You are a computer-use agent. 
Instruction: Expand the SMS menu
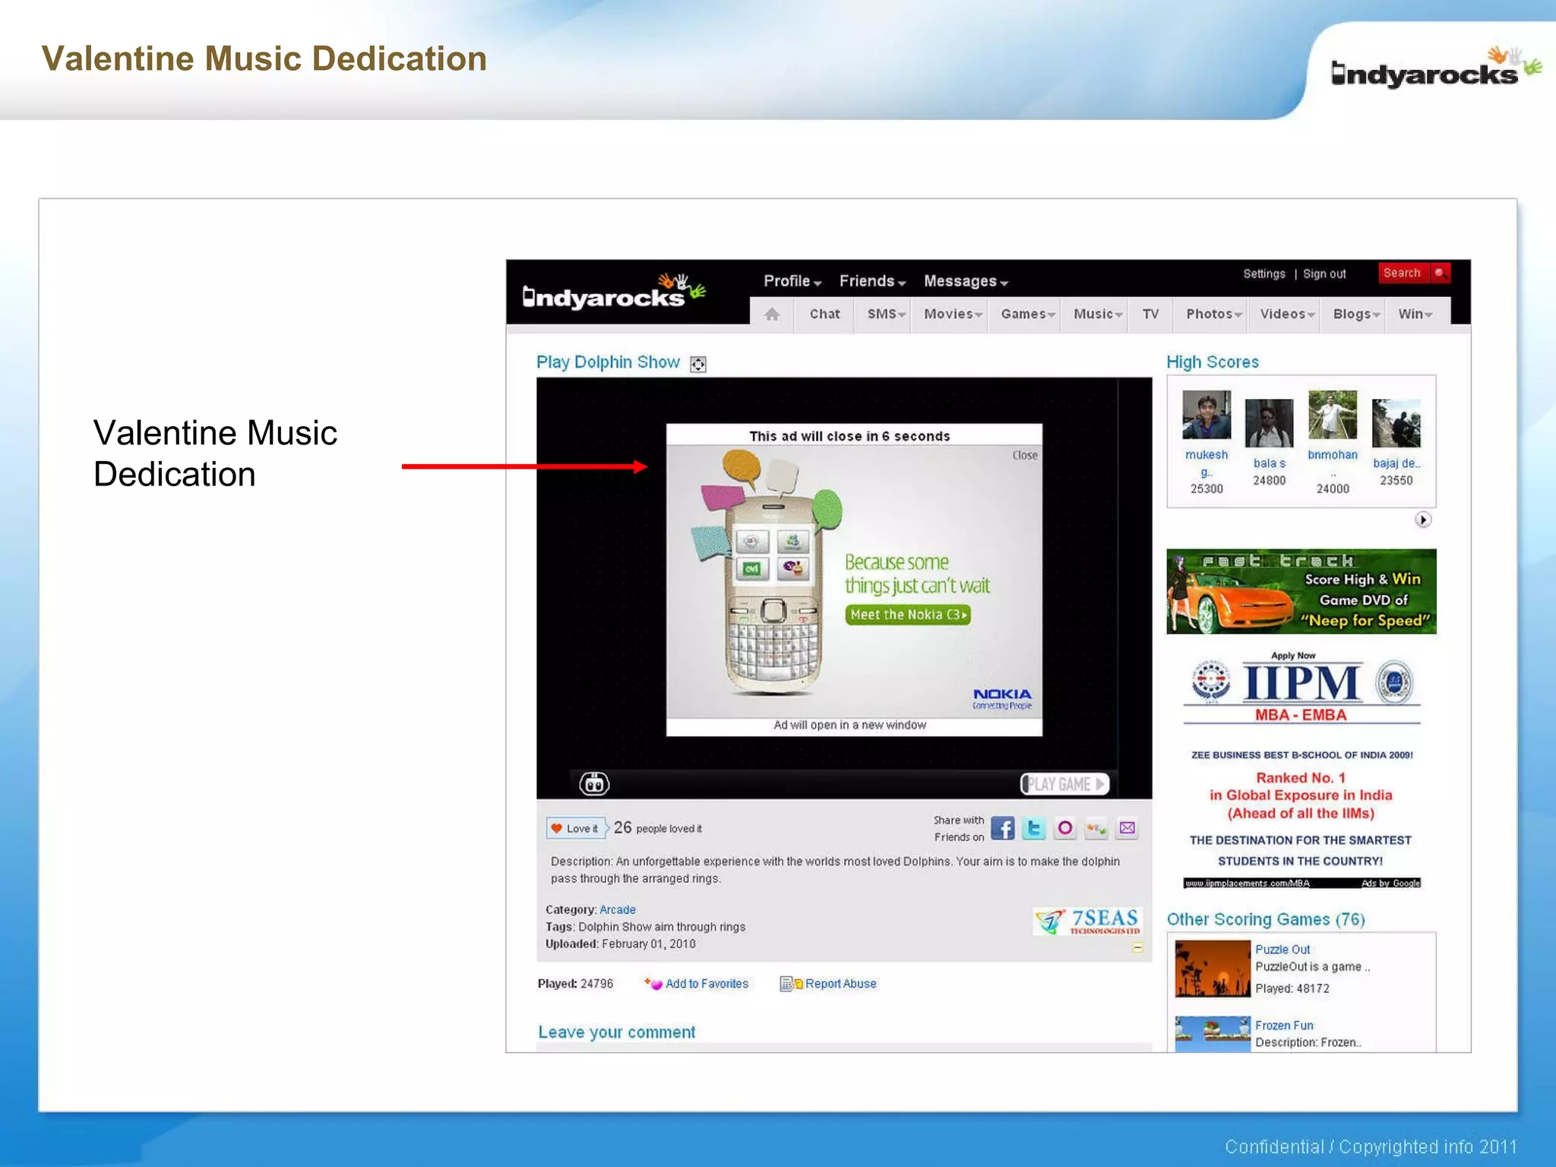click(886, 314)
